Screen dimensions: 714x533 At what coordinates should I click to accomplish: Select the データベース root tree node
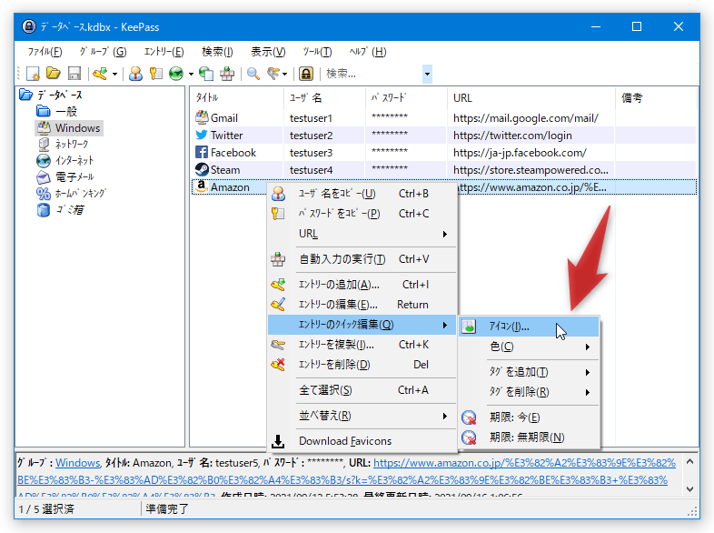point(59,95)
